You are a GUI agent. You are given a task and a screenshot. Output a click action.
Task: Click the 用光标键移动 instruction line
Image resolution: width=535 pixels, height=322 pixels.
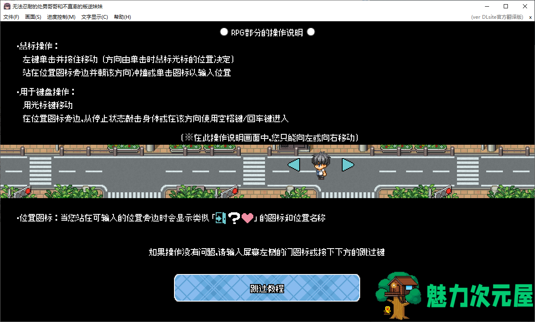48,105
